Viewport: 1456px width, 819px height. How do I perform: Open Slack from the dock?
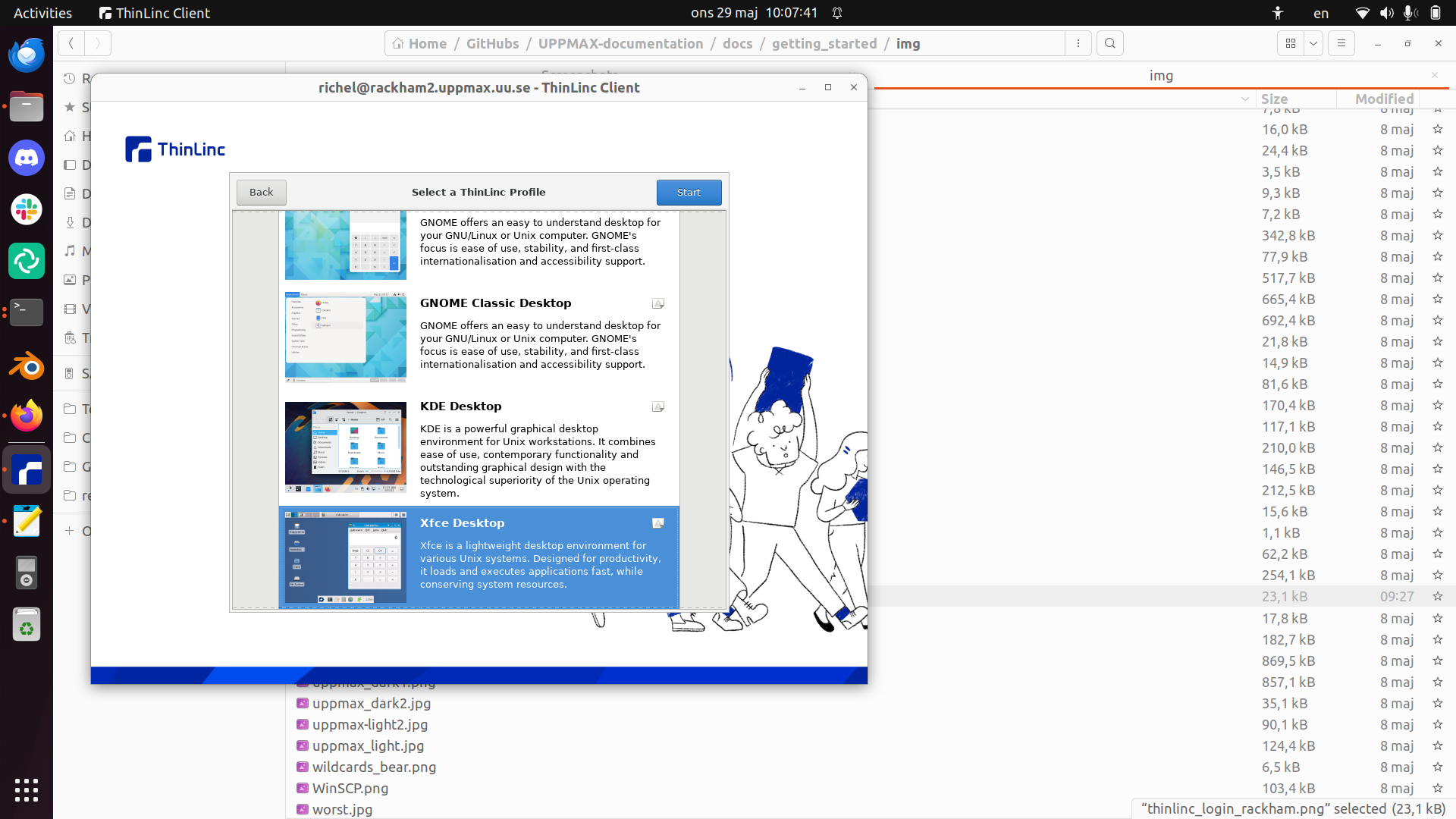pos(27,210)
